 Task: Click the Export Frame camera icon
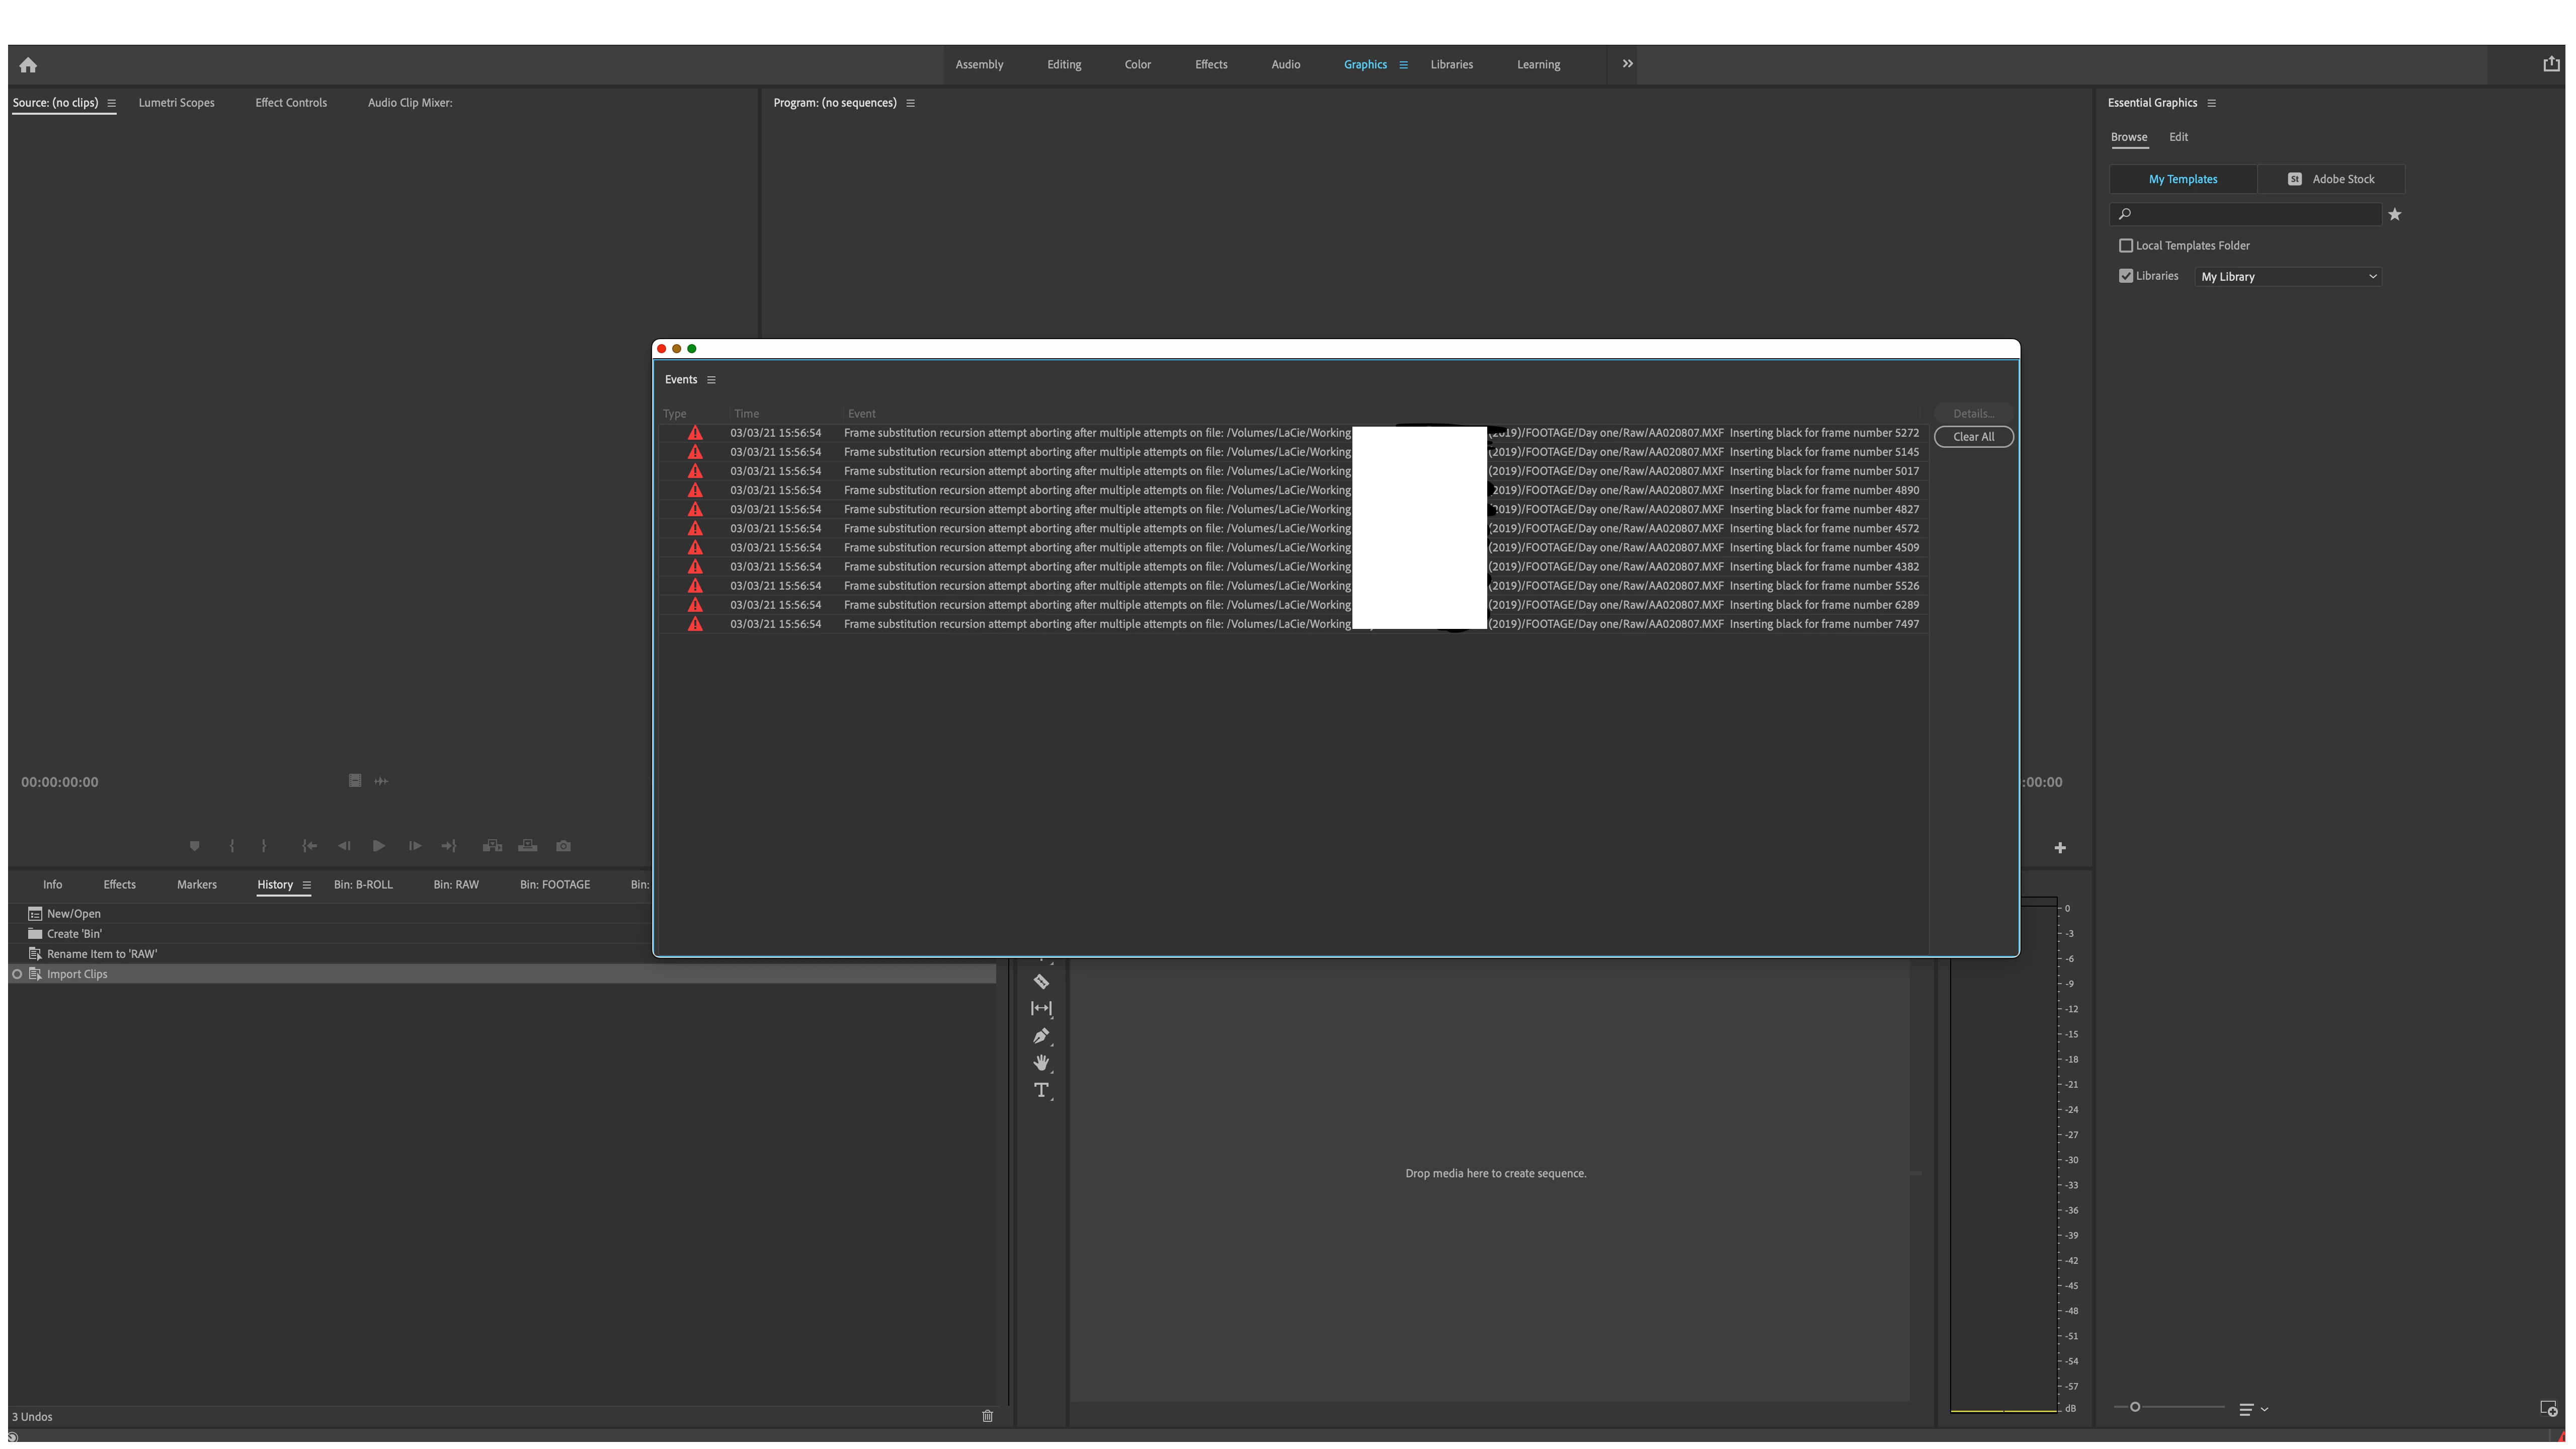click(x=564, y=846)
